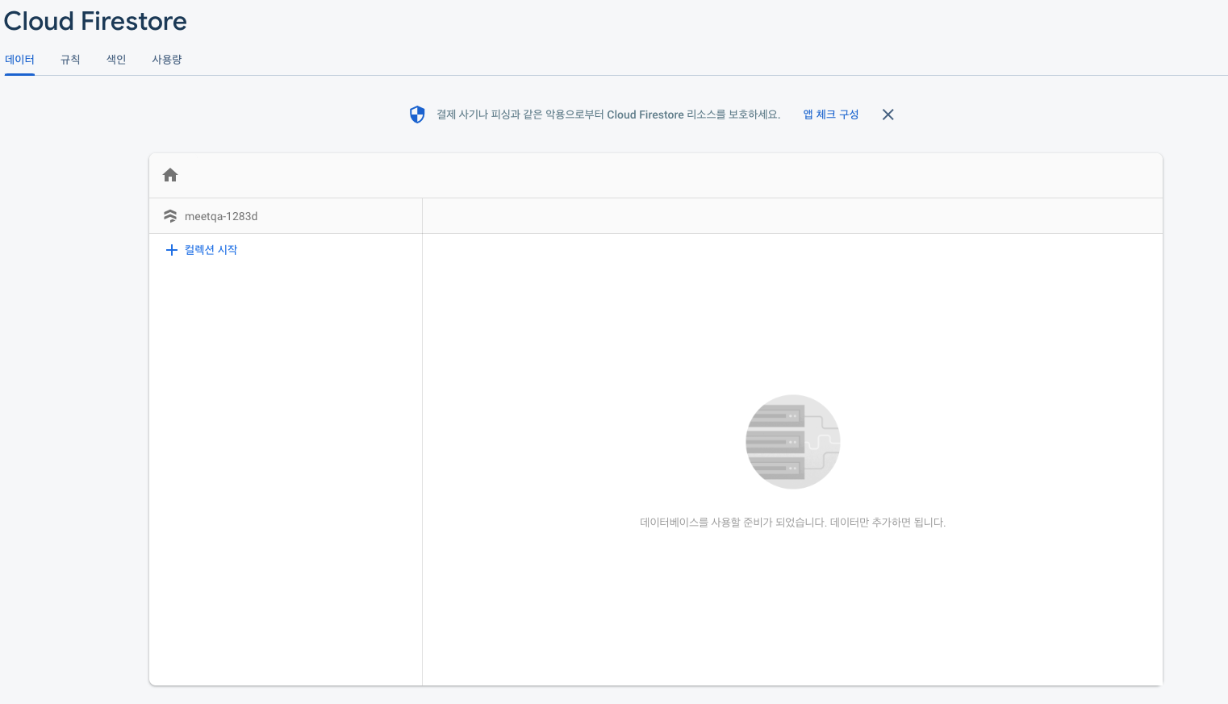Open the 데이터 tab

19,60
